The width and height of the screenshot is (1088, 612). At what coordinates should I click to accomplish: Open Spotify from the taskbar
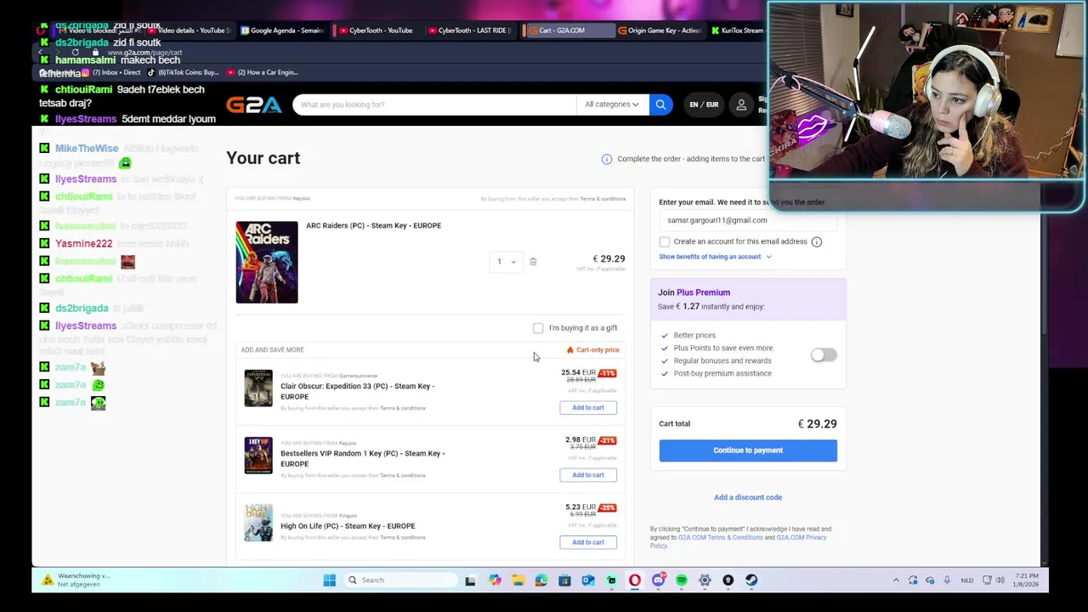pos(682,581)
